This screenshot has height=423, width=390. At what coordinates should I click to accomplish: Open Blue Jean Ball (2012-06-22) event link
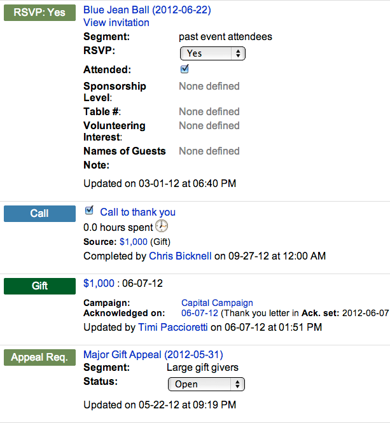(147, 10)
